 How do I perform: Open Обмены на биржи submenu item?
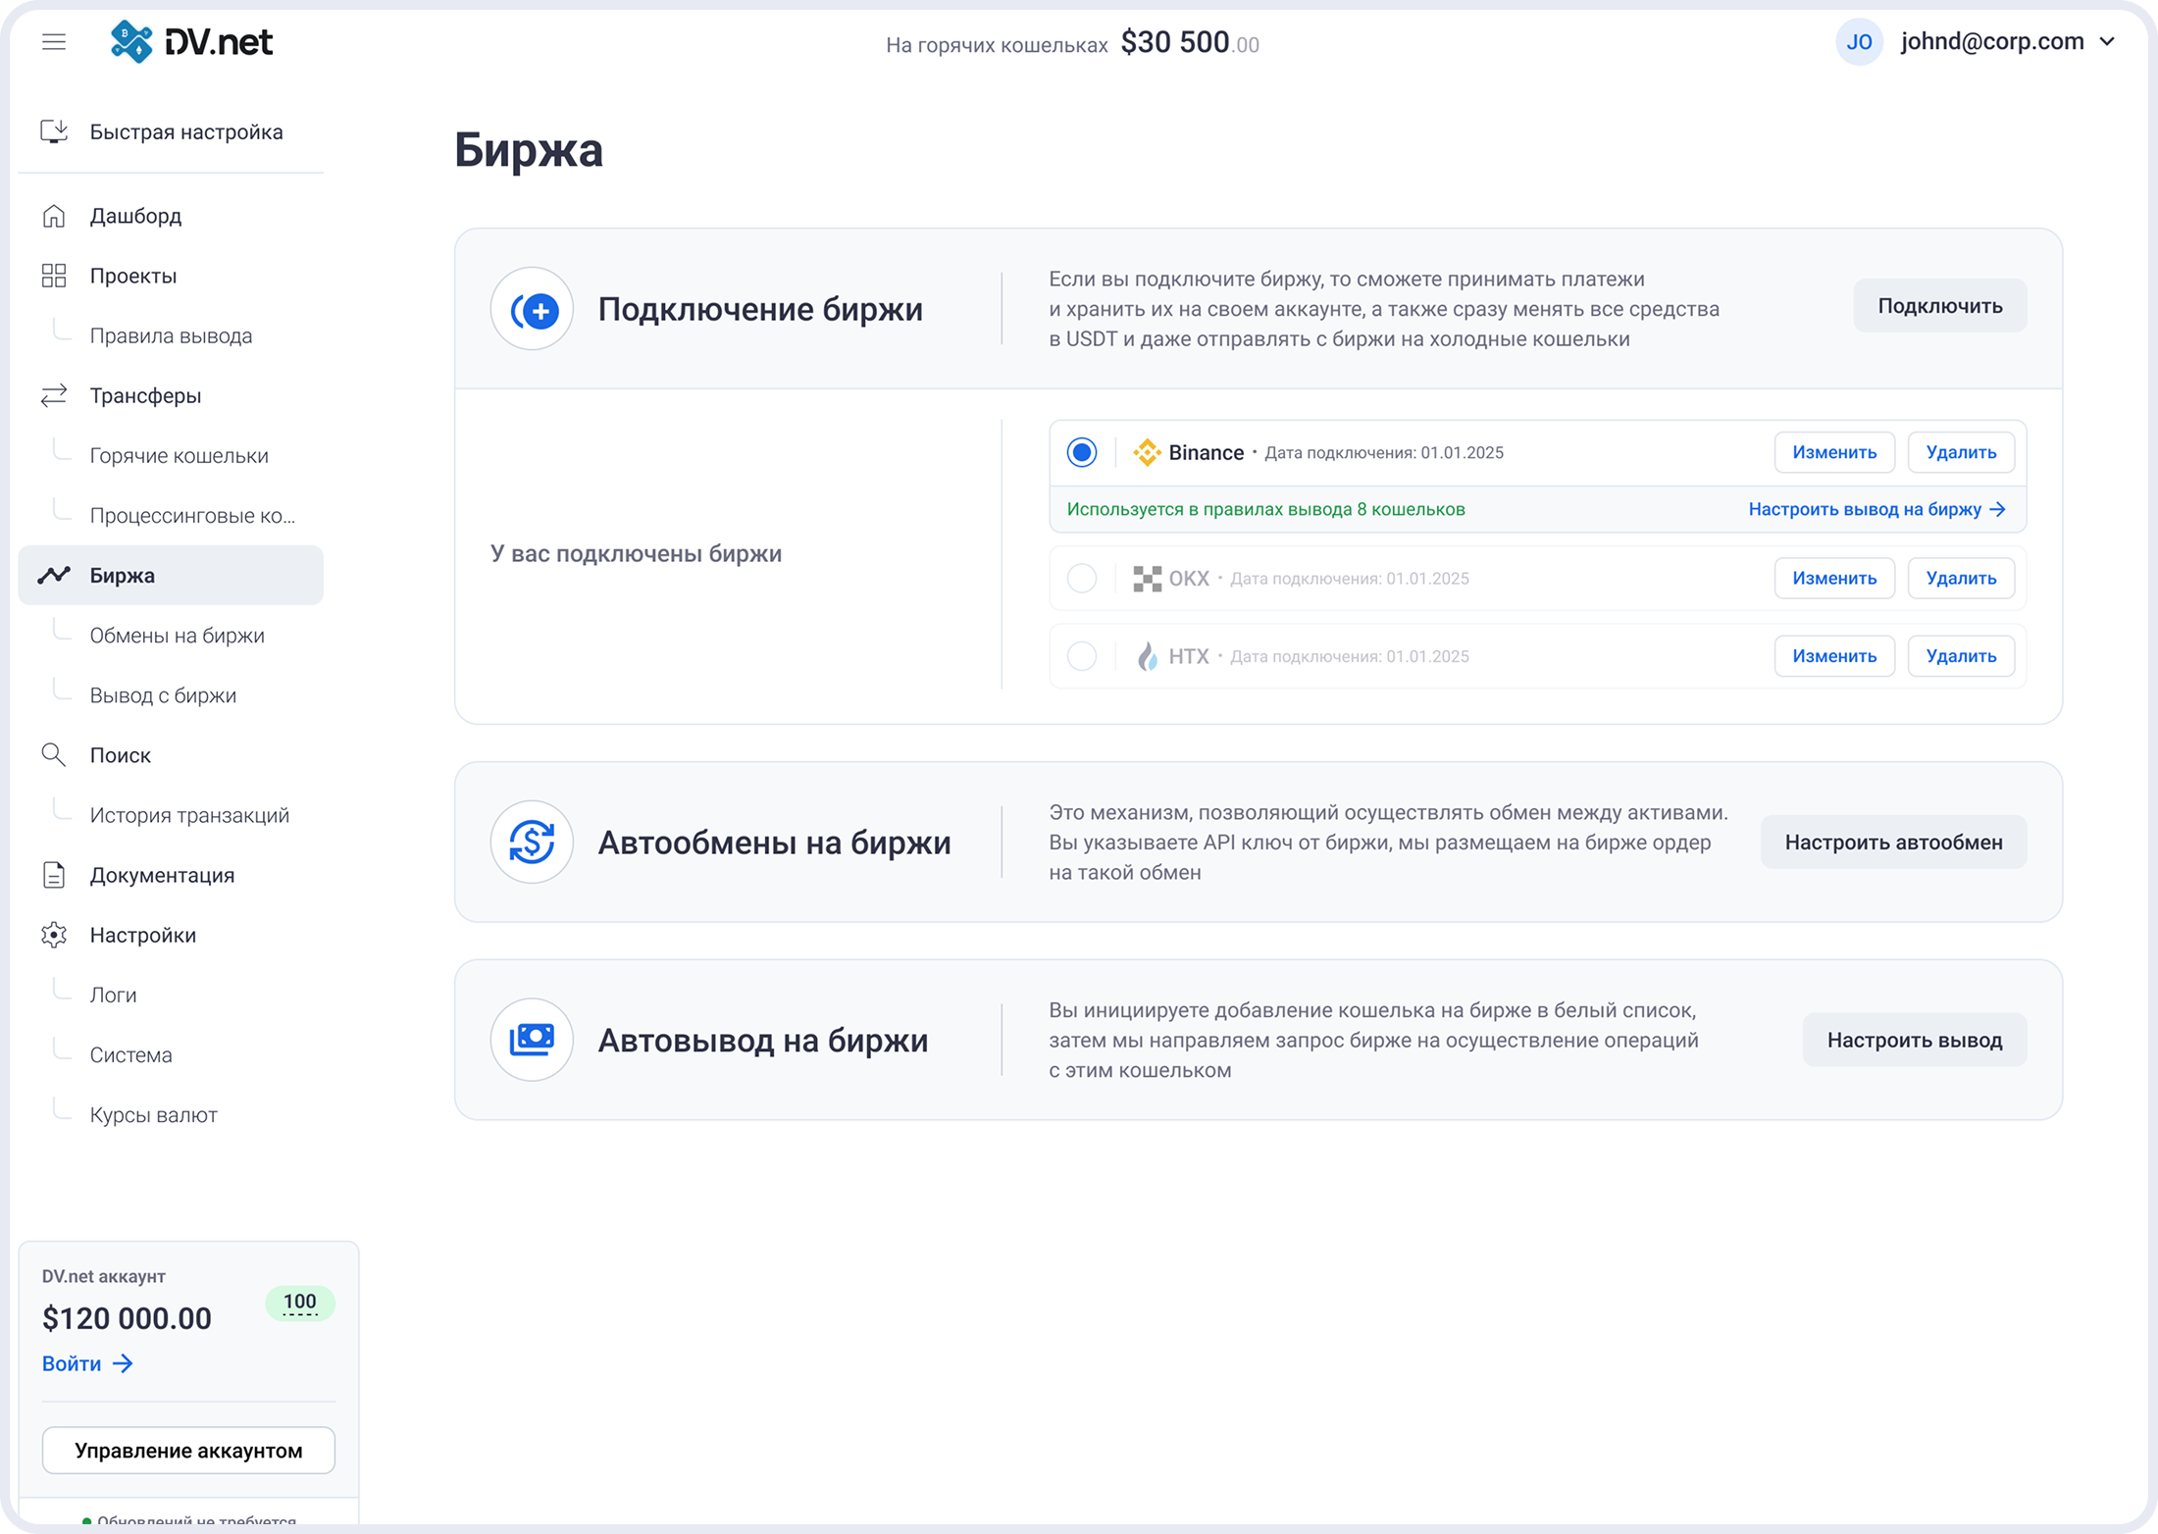[x=177, y=636]
